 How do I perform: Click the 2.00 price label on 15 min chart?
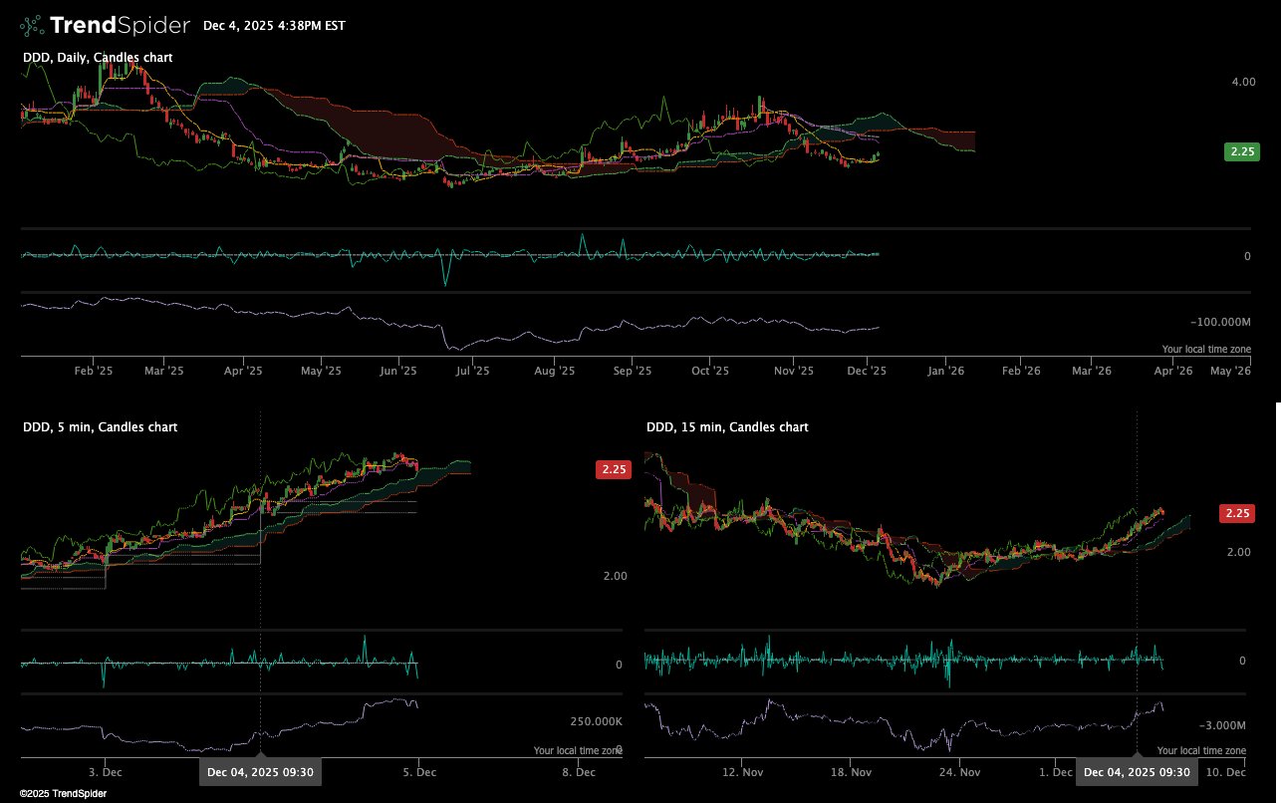(1238, 552)
